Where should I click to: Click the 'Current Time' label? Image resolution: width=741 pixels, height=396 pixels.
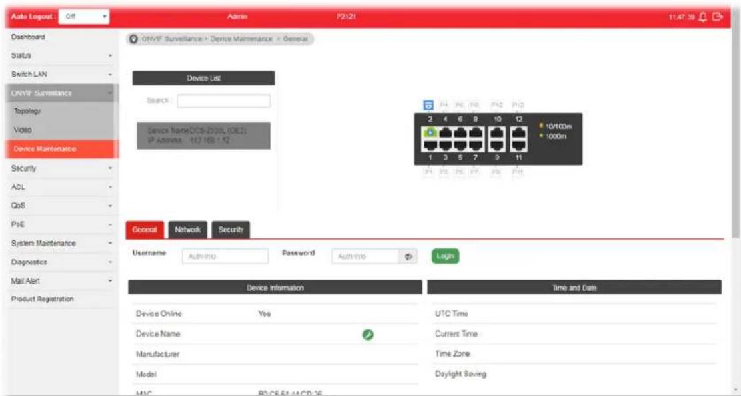(x=456, y=333)
